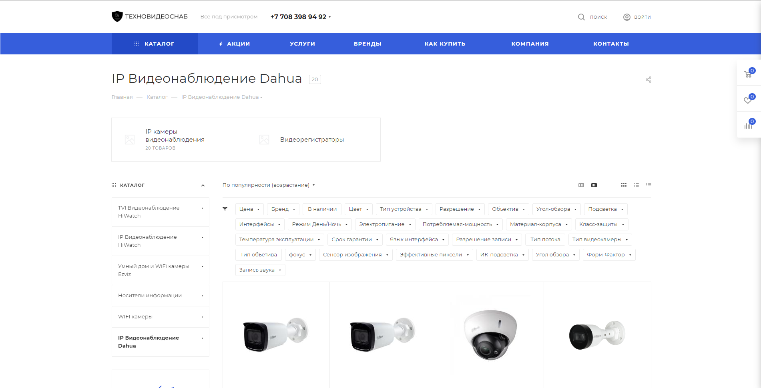Collapse the sidebar КАТАЛОГ chevron
Viewport: 761px width, 388px height.
(x=203, y=185)
